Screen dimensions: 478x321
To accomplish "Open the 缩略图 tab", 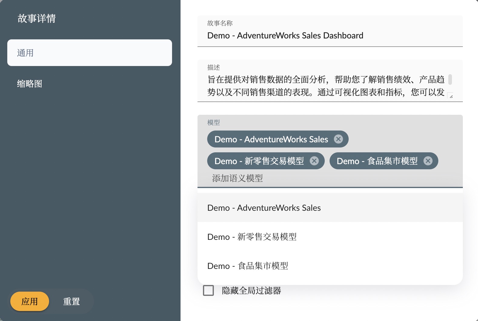I will point(30,84).
